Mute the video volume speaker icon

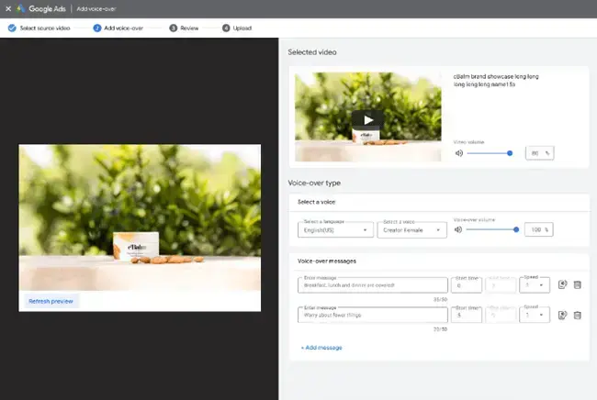click(458, 153)
